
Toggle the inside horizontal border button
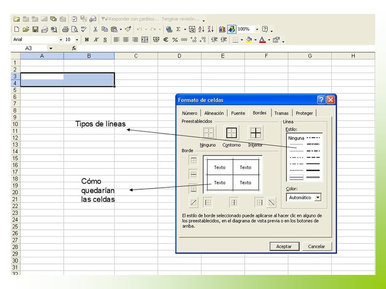coord(194,175)
